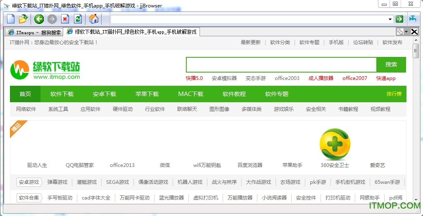Open address bar history dropdown
423x216 pixels.
point(390,19)
